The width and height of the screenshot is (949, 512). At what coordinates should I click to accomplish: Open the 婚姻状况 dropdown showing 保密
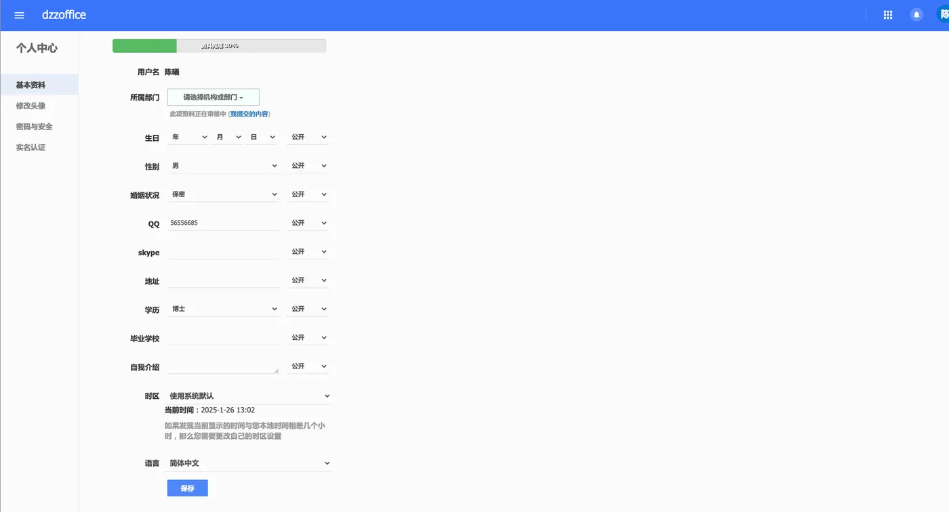point(224,194)
